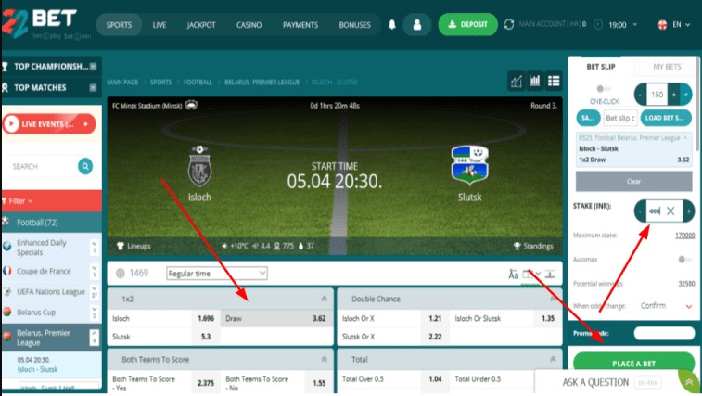Image resolution: width=702 pixels, height=396 pixels.
Task: Open statistics line chart icon
Action: click(x=517, y=81)
